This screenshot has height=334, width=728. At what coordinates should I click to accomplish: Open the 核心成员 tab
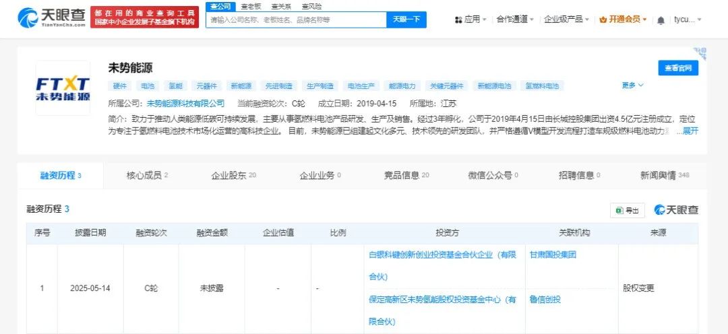[147, 175]
